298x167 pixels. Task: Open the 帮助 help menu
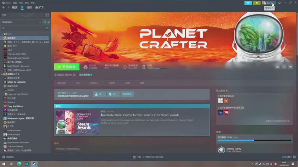[x=33, y=3]
